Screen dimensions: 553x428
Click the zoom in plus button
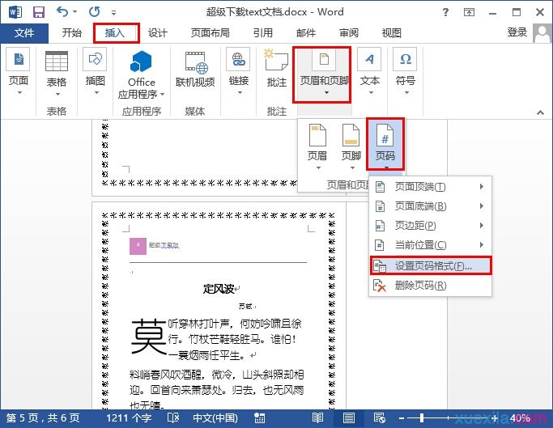coord(496,418)
